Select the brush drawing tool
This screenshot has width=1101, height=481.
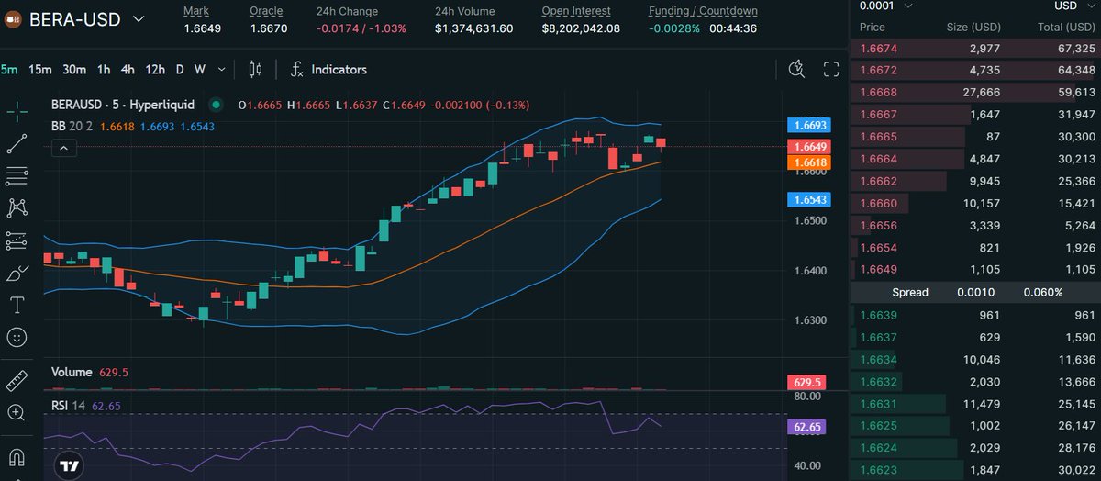point(17,273)
